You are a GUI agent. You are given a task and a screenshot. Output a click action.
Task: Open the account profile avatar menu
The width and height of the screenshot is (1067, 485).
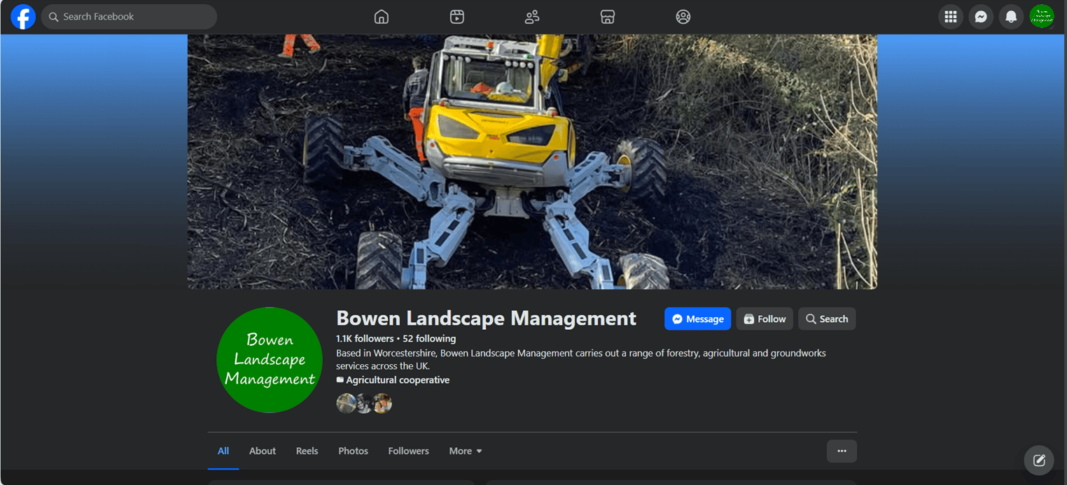[x=1042, y=17]
